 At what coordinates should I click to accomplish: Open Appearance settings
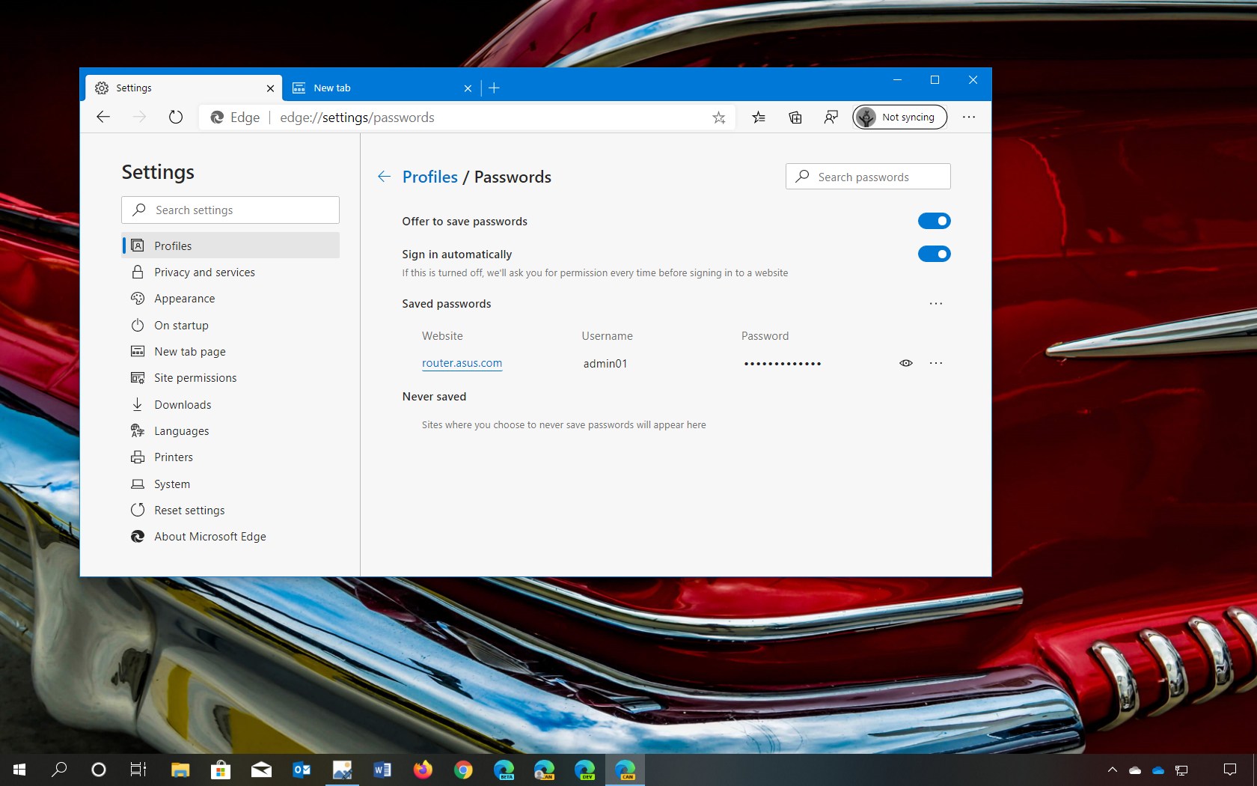tap(230, 298)
